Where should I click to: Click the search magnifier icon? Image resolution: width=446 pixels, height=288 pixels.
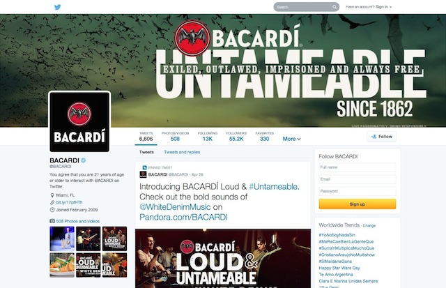click(x=334, y=7)
